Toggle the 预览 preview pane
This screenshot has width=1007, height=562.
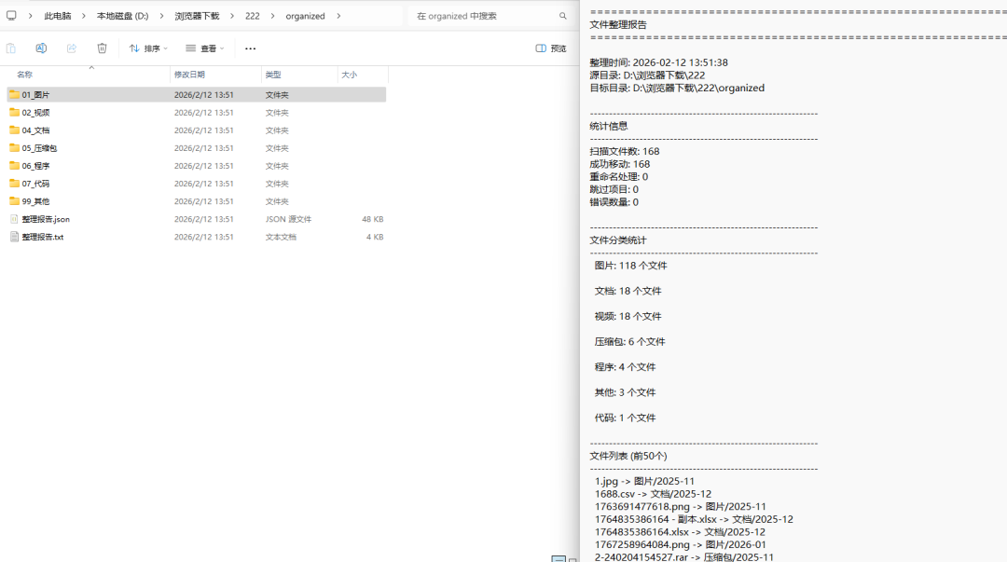pos(550,48)
